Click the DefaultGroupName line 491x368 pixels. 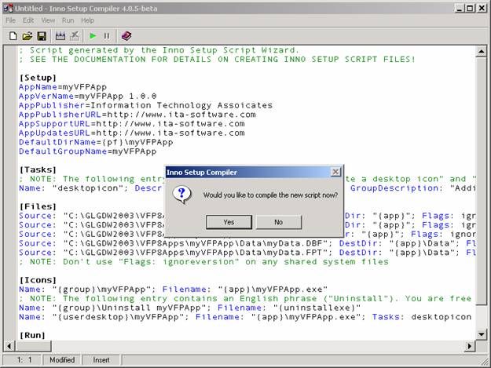click(x=87, y=151)
